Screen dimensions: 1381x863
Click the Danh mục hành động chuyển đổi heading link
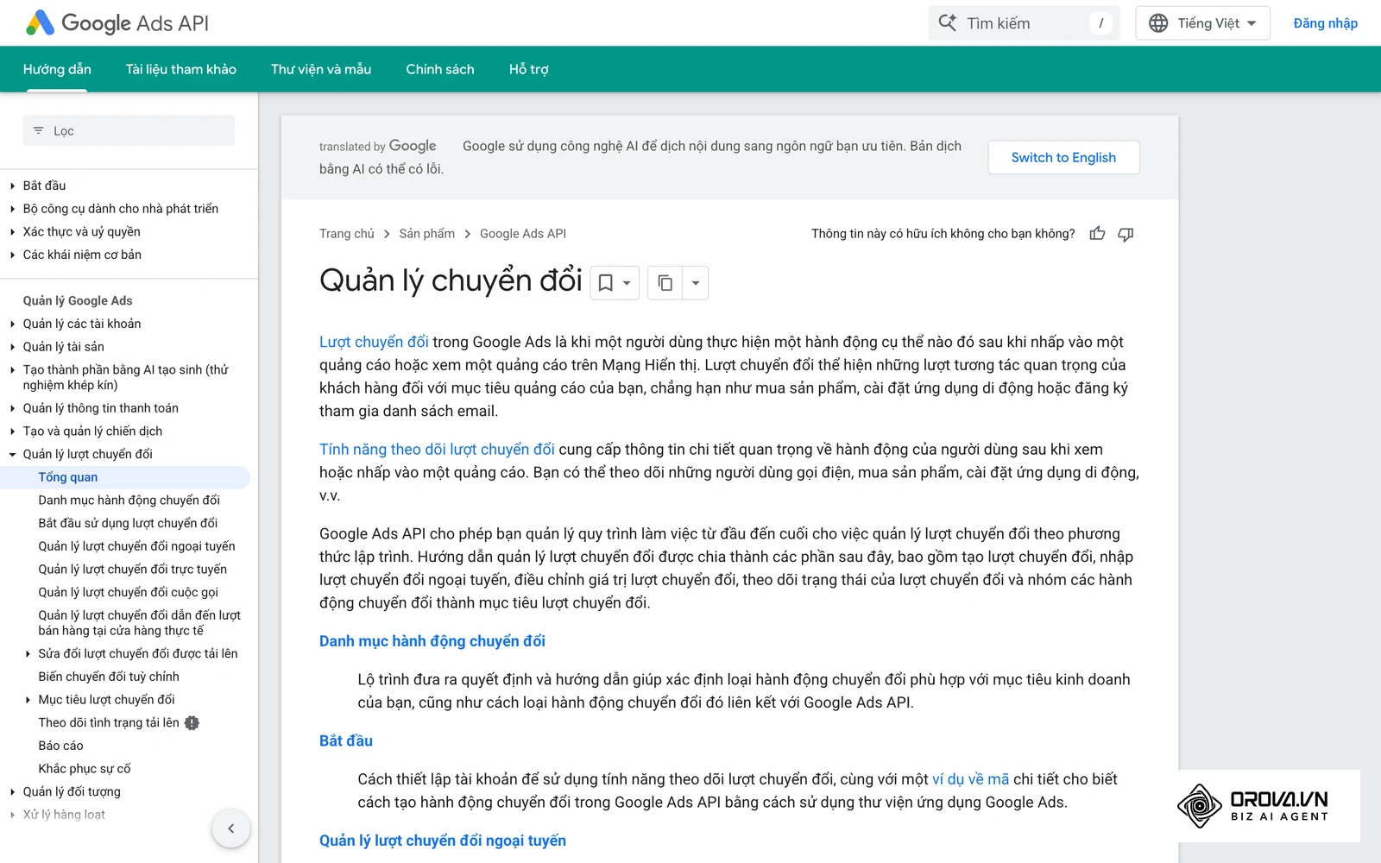(x=432, y=641)
